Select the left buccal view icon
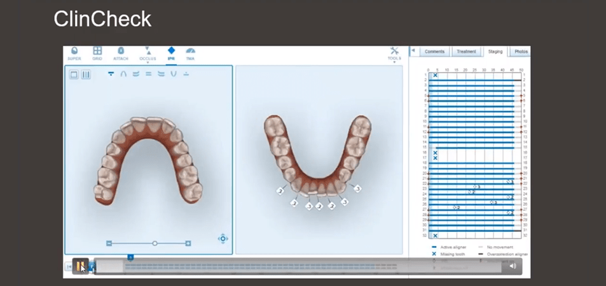606x286 pixels. [x=161, y=74]
